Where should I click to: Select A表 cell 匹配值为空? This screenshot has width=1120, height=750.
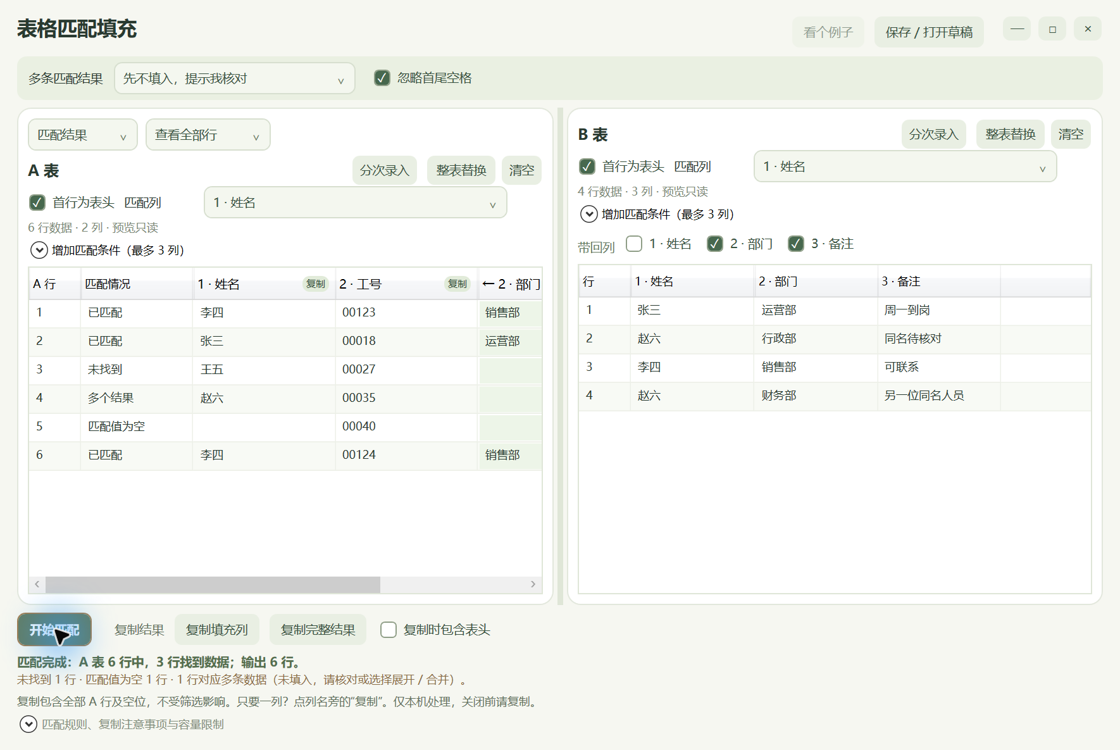click(137, 426)
